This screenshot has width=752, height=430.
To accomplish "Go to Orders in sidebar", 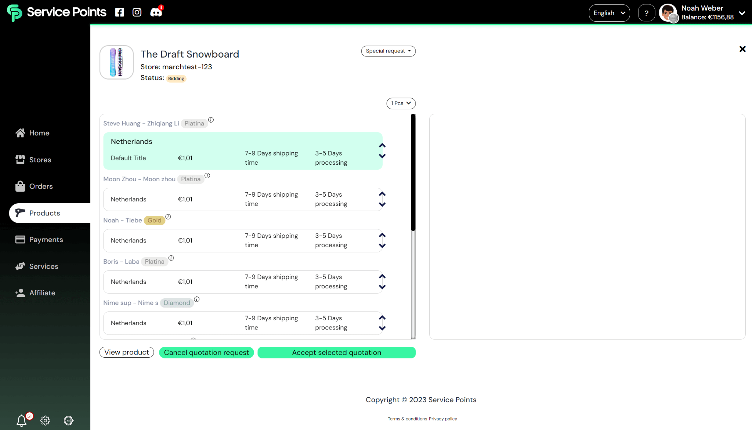I will click(41, 186).
